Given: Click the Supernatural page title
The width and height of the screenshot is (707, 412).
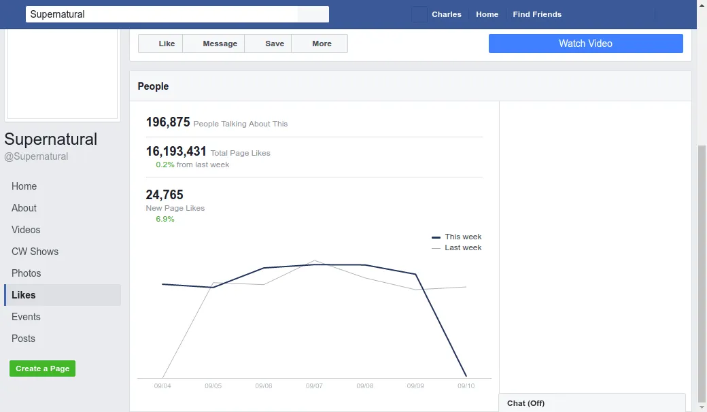Looking at the screenshot, I should coord(50,139).
